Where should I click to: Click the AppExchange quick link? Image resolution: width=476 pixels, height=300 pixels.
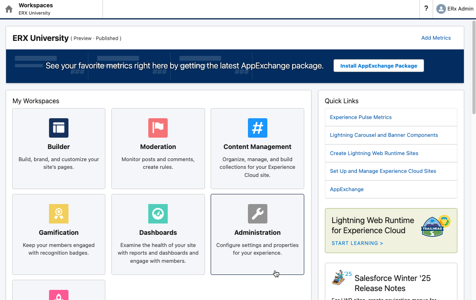[347, 189]
